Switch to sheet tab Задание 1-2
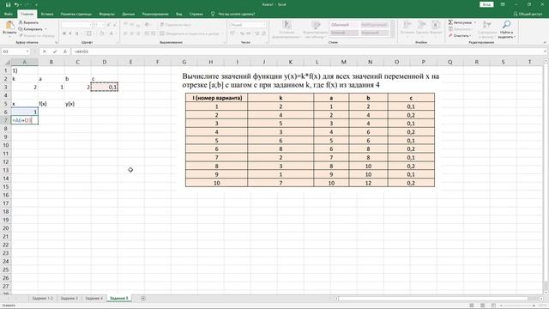Viewport: 549px width, 309px height. (x=42, y=298)
